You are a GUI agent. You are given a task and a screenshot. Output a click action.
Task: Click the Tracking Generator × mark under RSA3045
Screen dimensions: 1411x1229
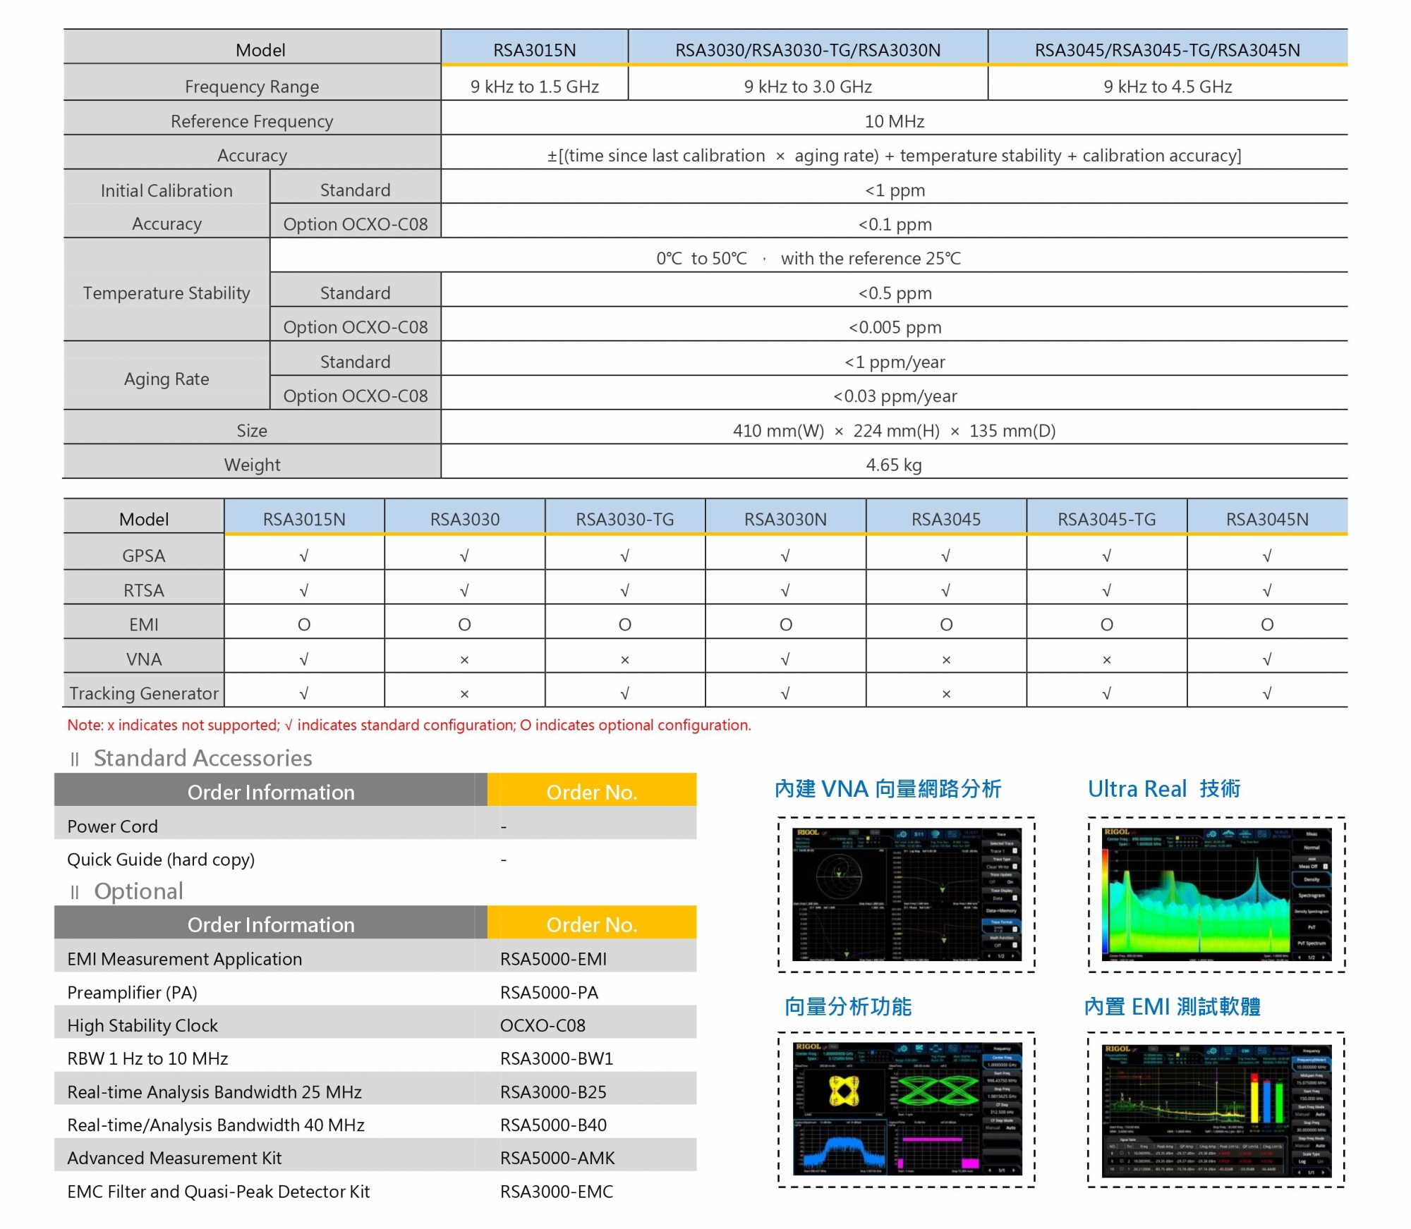(946, 694)
